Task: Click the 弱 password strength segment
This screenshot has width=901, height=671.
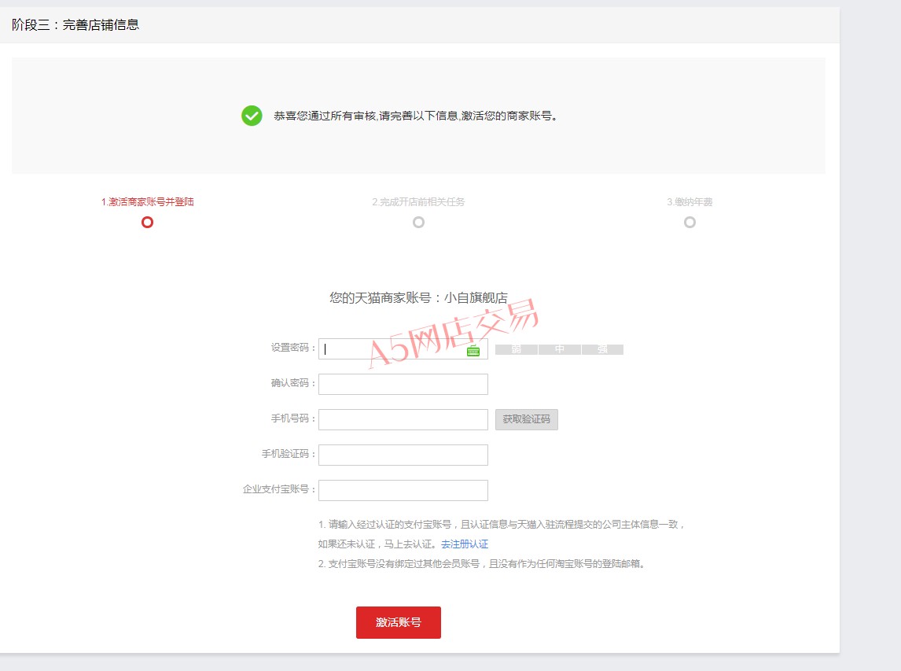Action: point(517,349)
